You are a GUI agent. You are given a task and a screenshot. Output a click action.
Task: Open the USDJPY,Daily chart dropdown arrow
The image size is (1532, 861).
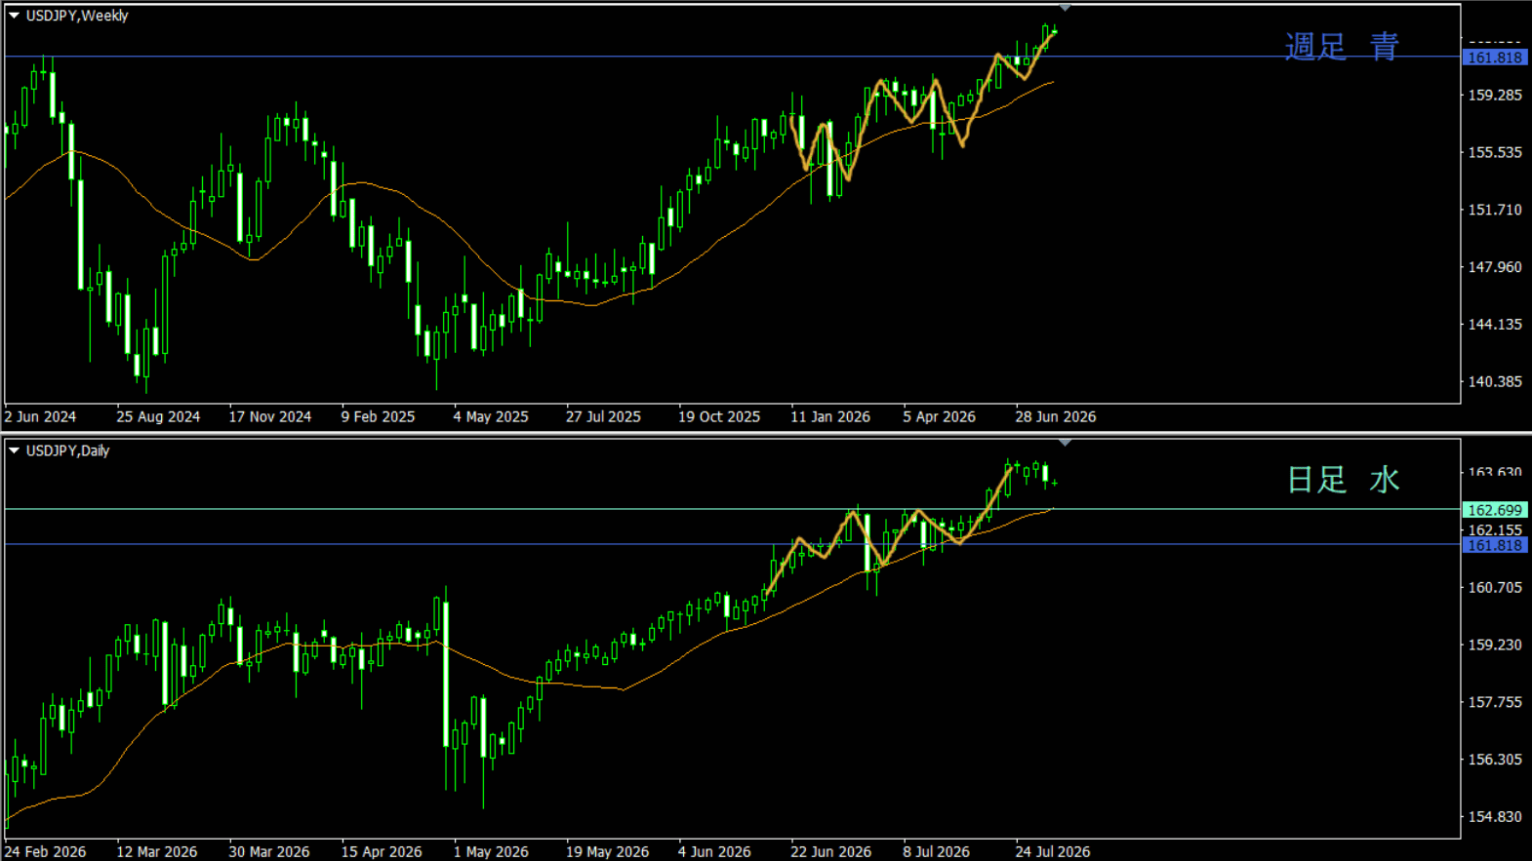(x=14, y=450)
